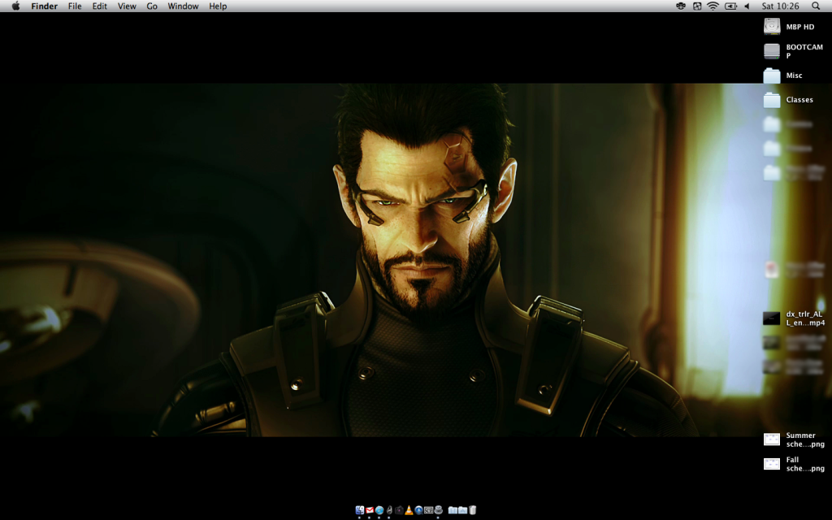Open the Trash in the Dock
This screenshot has height=520, width=832.
click(472, 510)
